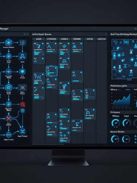137x183 pixels.
Task: Open the Completed column header
Action: (x=102, y=39)
